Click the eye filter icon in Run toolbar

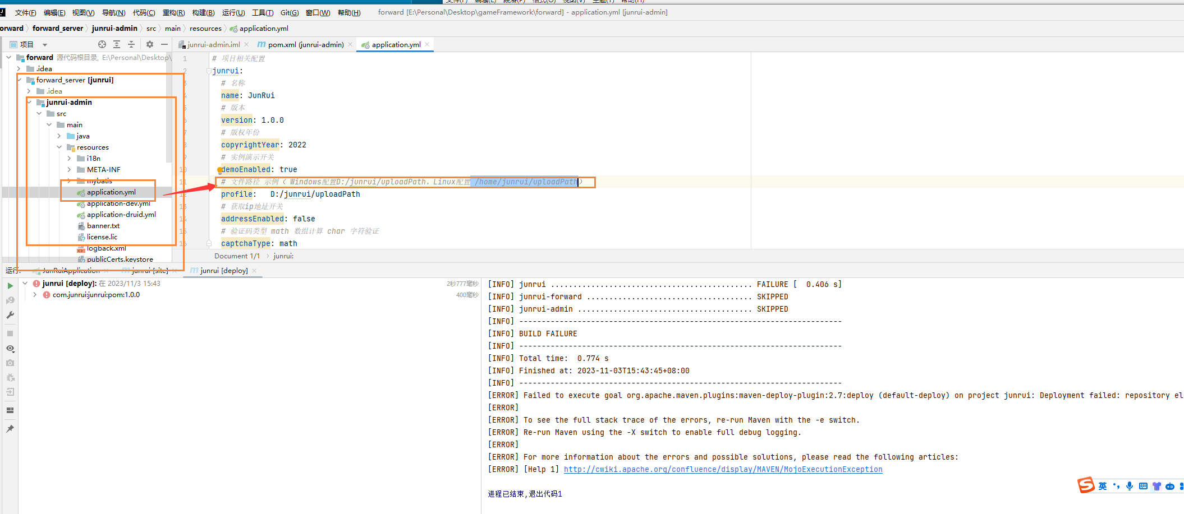click(x=10, y=348)
